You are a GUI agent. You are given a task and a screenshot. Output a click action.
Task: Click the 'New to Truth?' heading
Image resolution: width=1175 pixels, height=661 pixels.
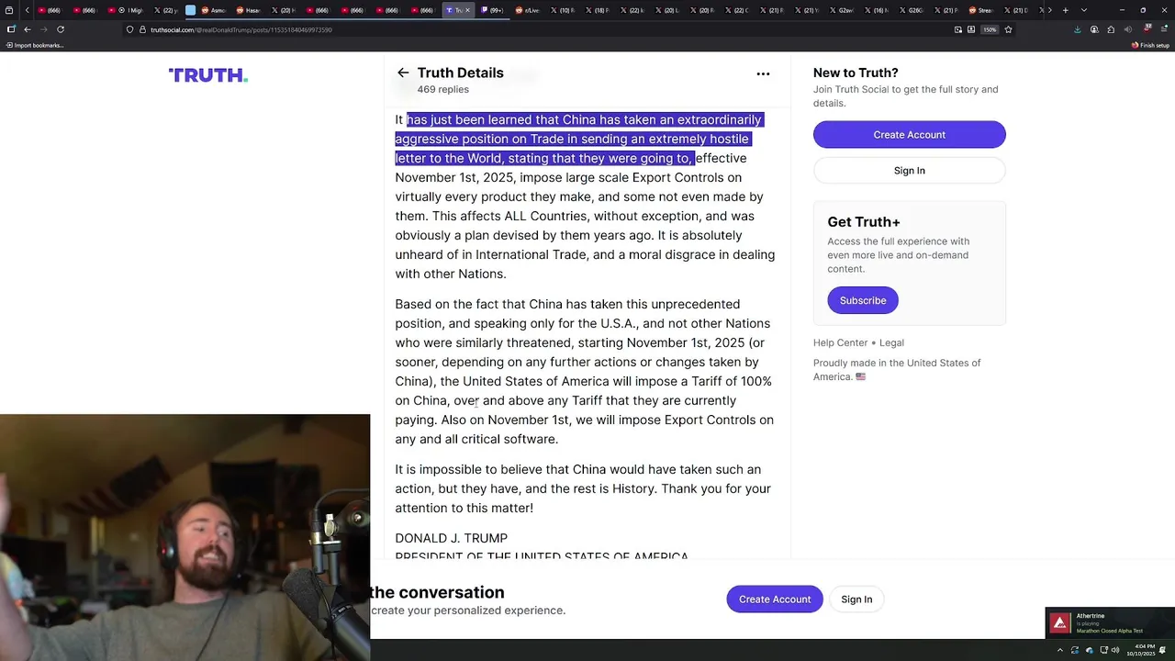856,73
